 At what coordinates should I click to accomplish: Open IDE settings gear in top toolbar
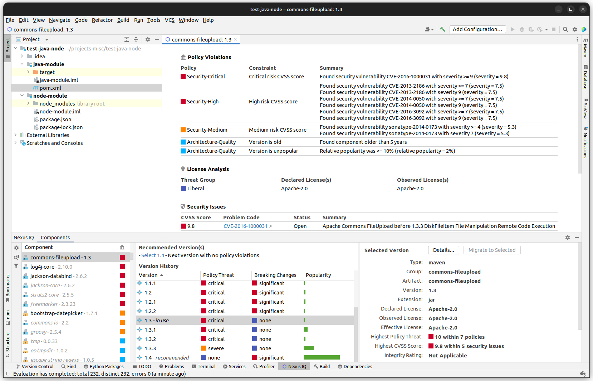coord(575,29)
